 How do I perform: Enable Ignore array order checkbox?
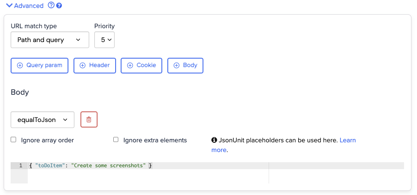pyautogui.click(x=13, y=140)
